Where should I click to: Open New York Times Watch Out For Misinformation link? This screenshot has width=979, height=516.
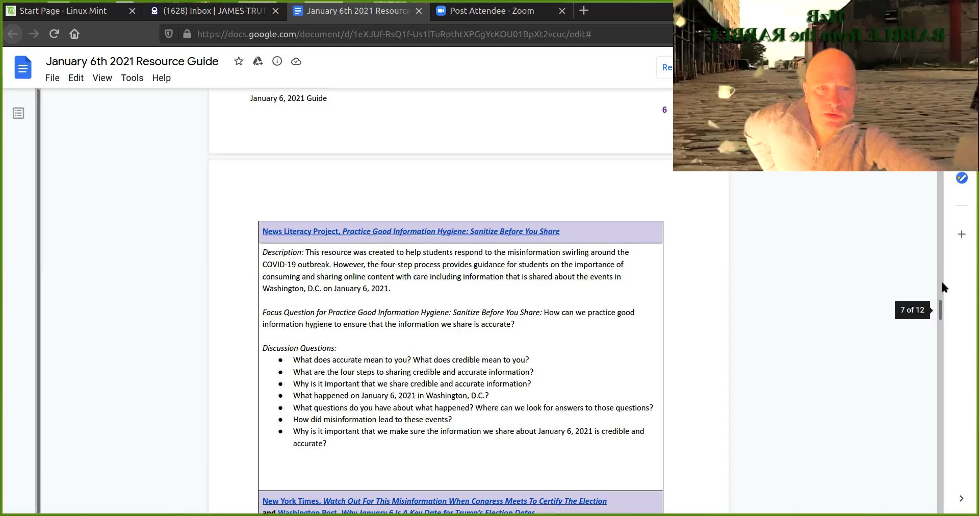click(434, 501)
